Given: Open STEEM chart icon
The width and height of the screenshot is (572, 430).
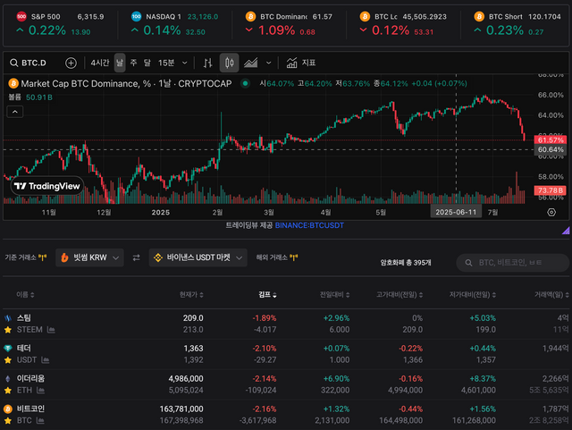Looking at the screenshot, I should click(51, 330).
